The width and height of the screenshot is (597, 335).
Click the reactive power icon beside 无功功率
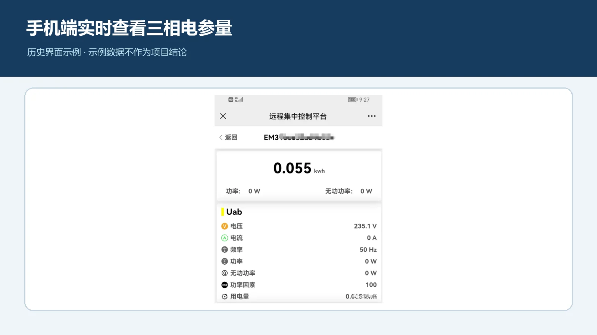click(x=225, y=273)
